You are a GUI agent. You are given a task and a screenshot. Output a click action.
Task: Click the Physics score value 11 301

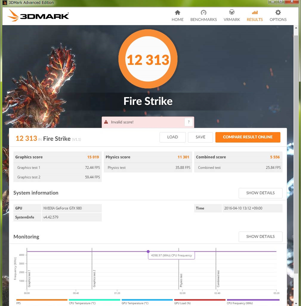coord(183,157)
